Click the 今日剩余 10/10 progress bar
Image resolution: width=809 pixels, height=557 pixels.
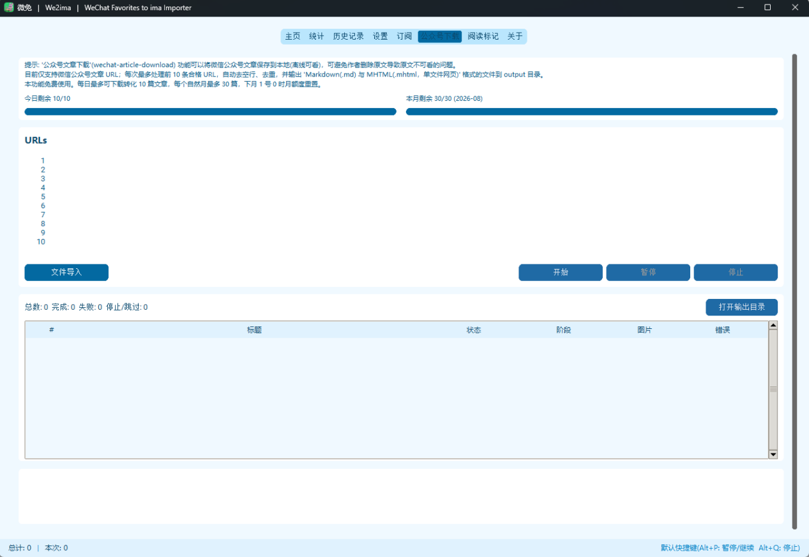[210, 112]
